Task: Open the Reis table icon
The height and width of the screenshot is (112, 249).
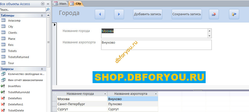Action: coord(3,45)
